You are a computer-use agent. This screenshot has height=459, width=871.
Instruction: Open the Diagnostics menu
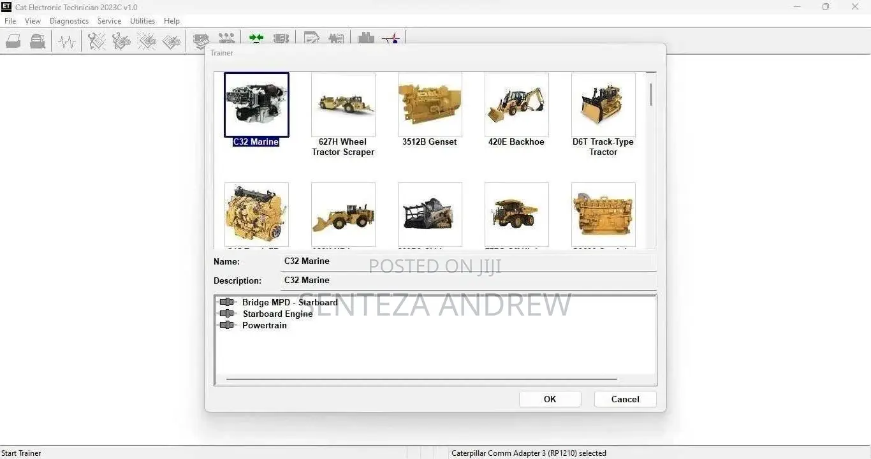coord(69,21)
